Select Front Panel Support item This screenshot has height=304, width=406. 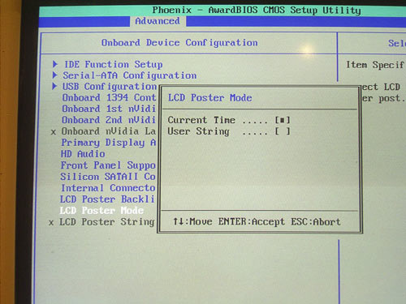108,165
